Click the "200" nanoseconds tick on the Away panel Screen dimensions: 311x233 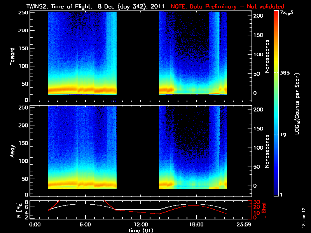(259, 110)
